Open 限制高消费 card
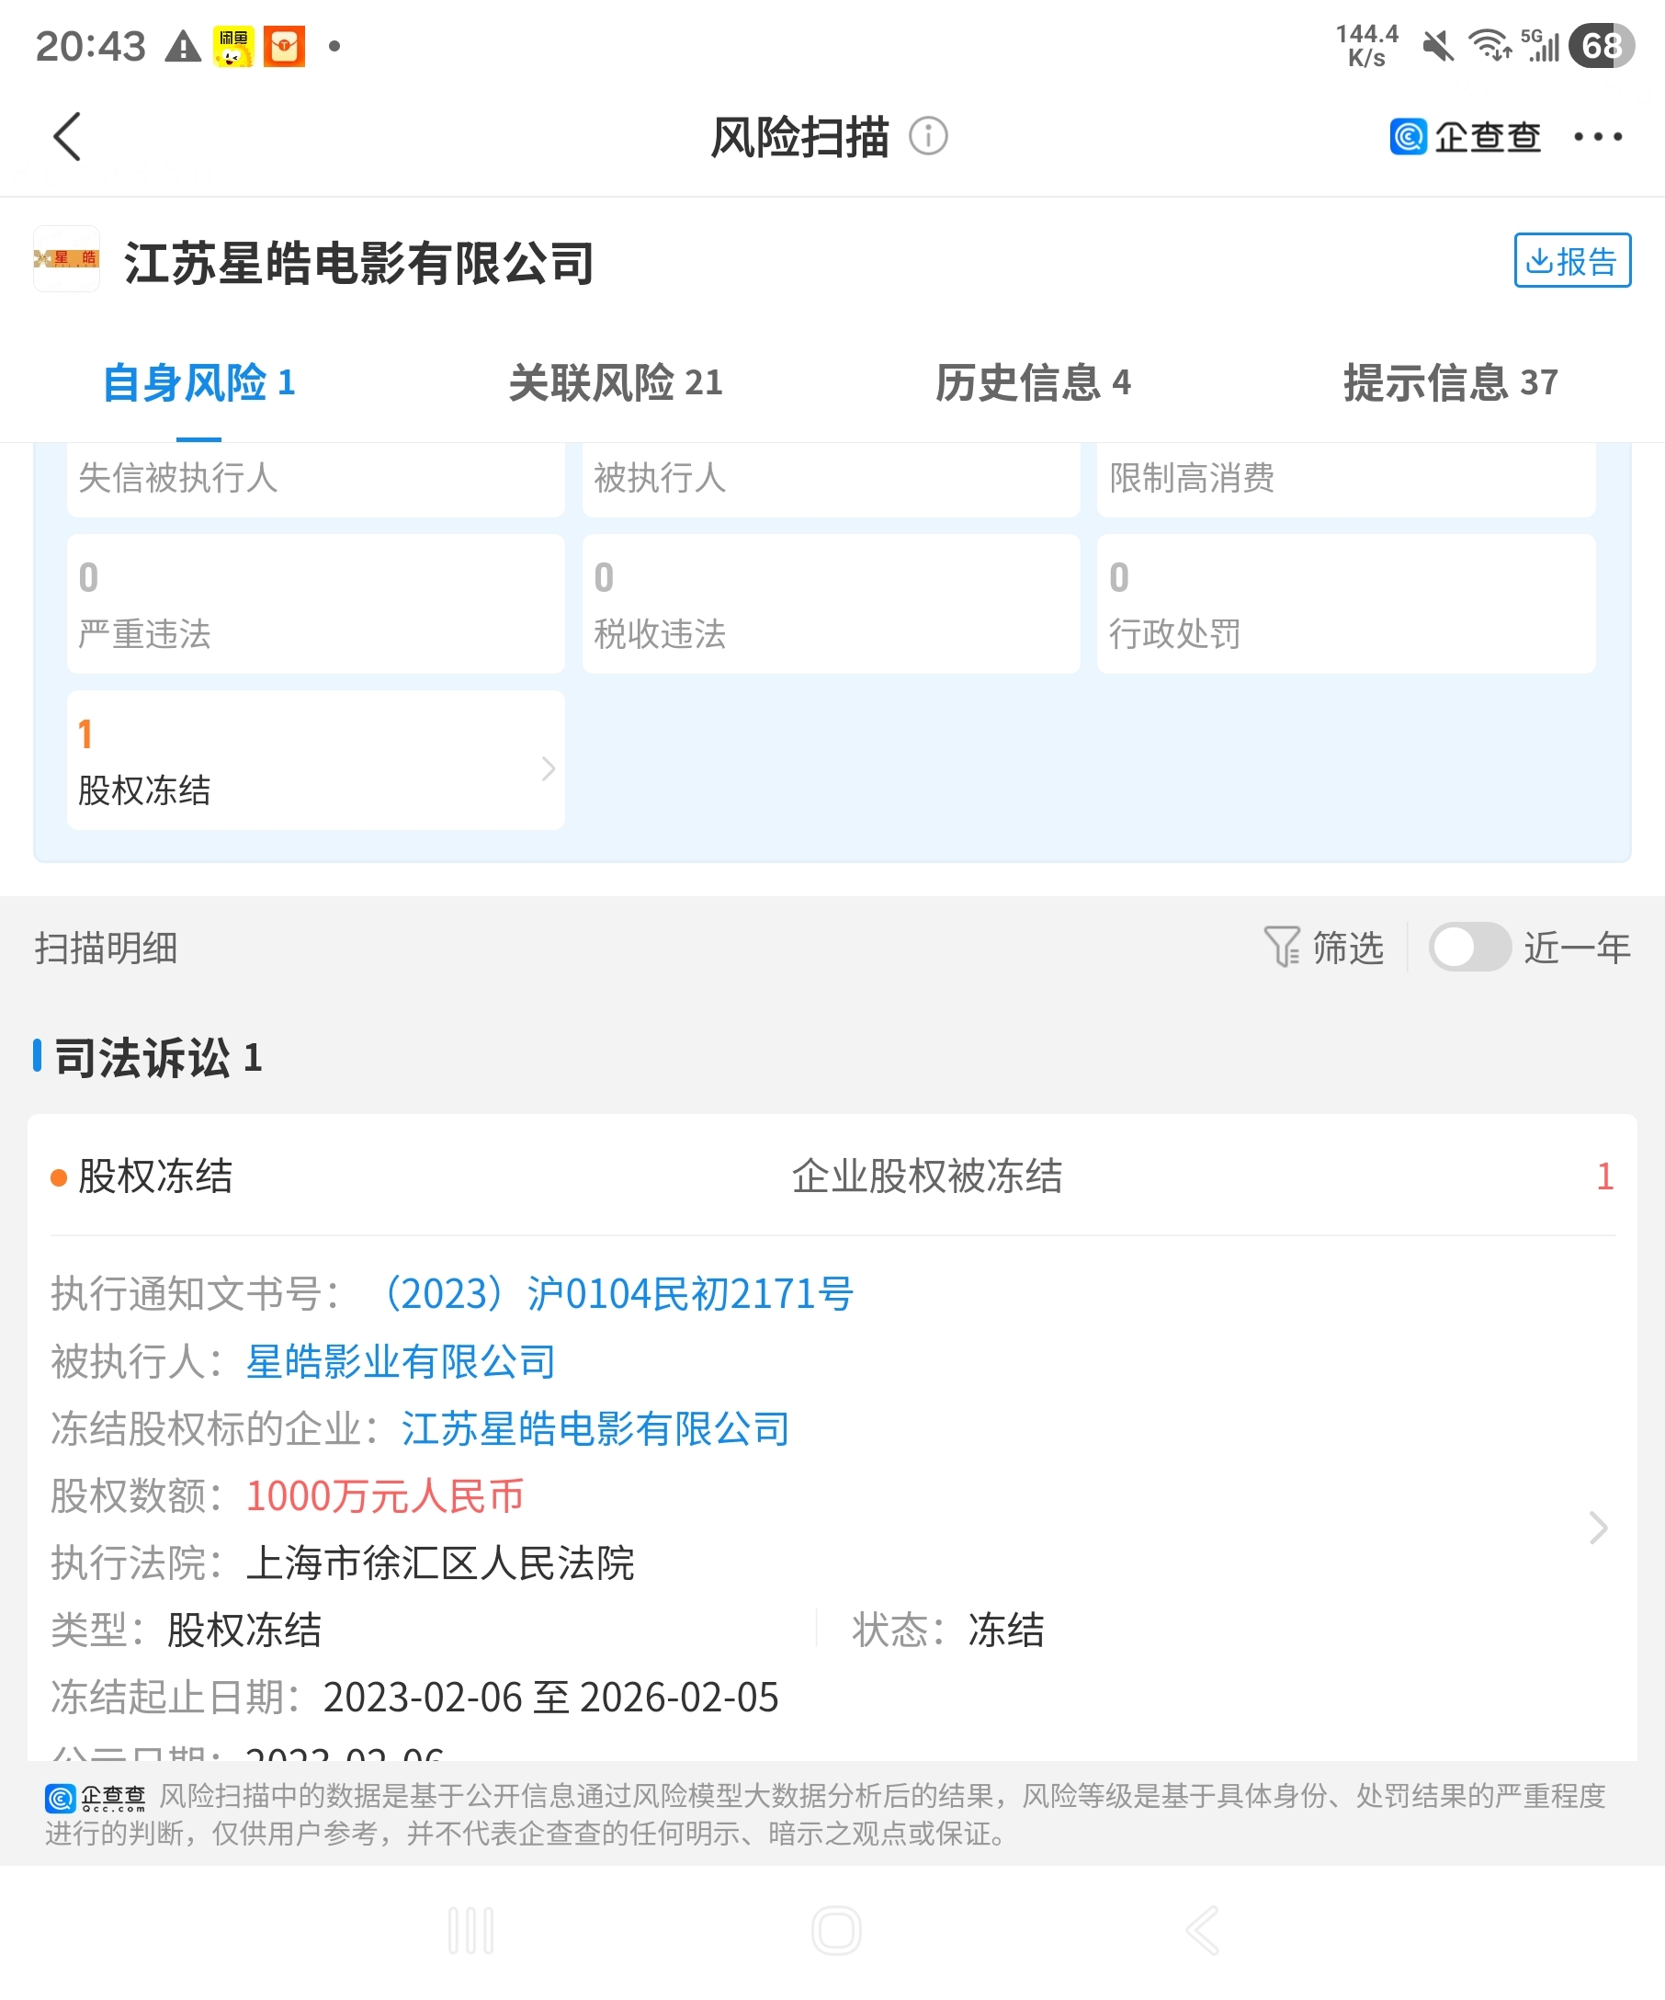Image resolution: width=1665 pixels, height=2000 pixels. pyautogui.click(x=1346, y=479)
